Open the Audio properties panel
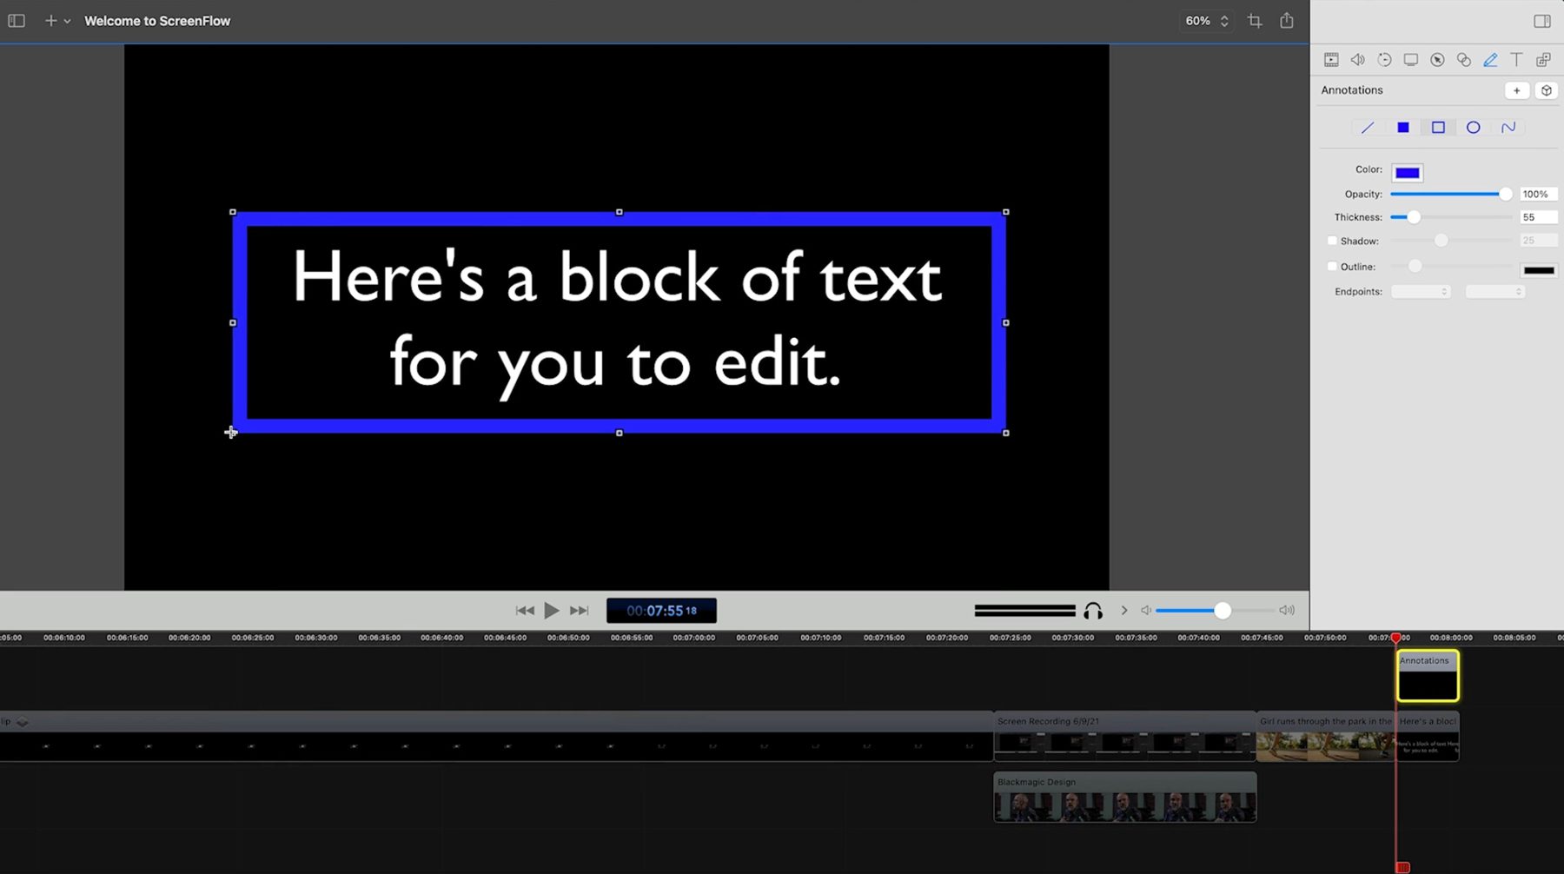Viewport: 1564px width, 874px height. click(x=1357, y=59)
